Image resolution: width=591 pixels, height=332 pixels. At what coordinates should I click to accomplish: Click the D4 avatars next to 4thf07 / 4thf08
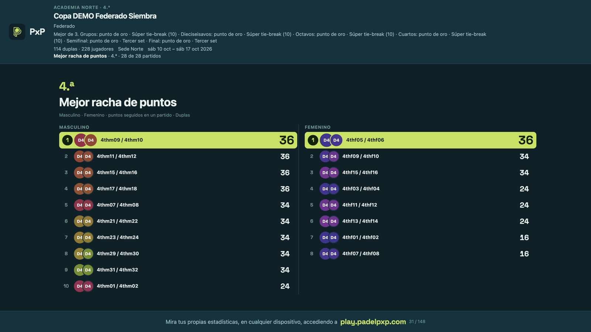(x=329, y=254)
